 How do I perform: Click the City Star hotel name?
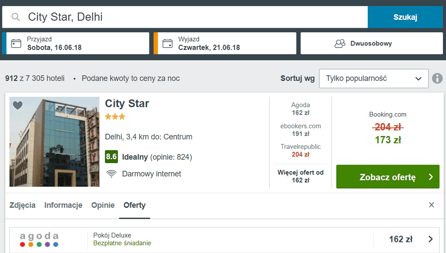coord(127,104)
